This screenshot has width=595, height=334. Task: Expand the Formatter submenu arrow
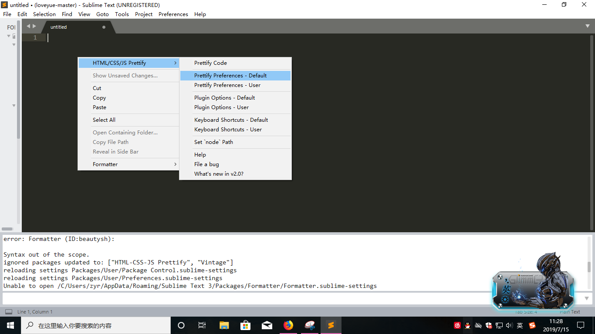pyautogui.click(x=175, y=164)
